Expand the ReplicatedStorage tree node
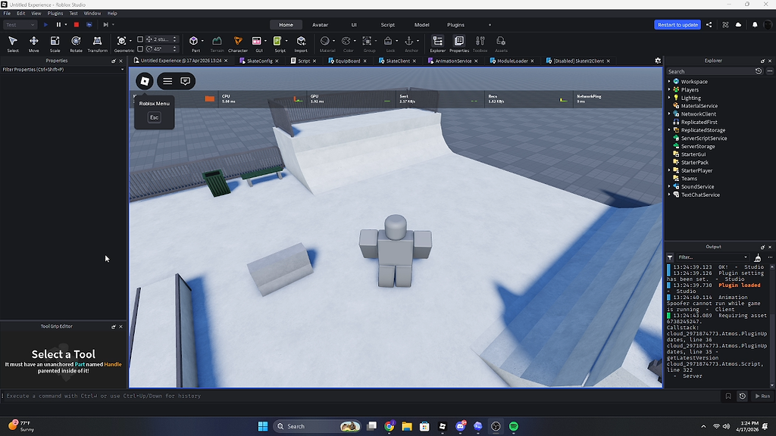 click(x=669, y=130)
